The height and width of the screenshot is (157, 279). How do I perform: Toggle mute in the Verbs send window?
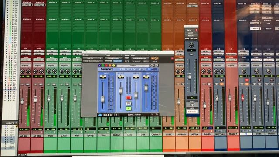(191, 55)
